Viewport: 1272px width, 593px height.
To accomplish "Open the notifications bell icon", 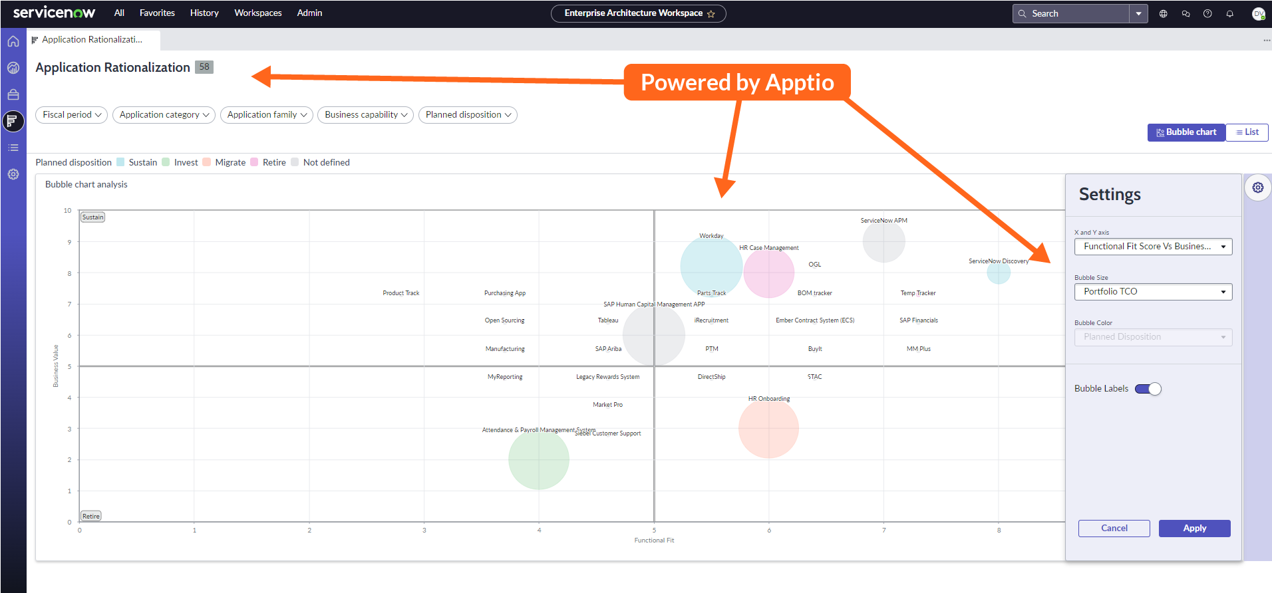I will click(x=1229, y=13).
